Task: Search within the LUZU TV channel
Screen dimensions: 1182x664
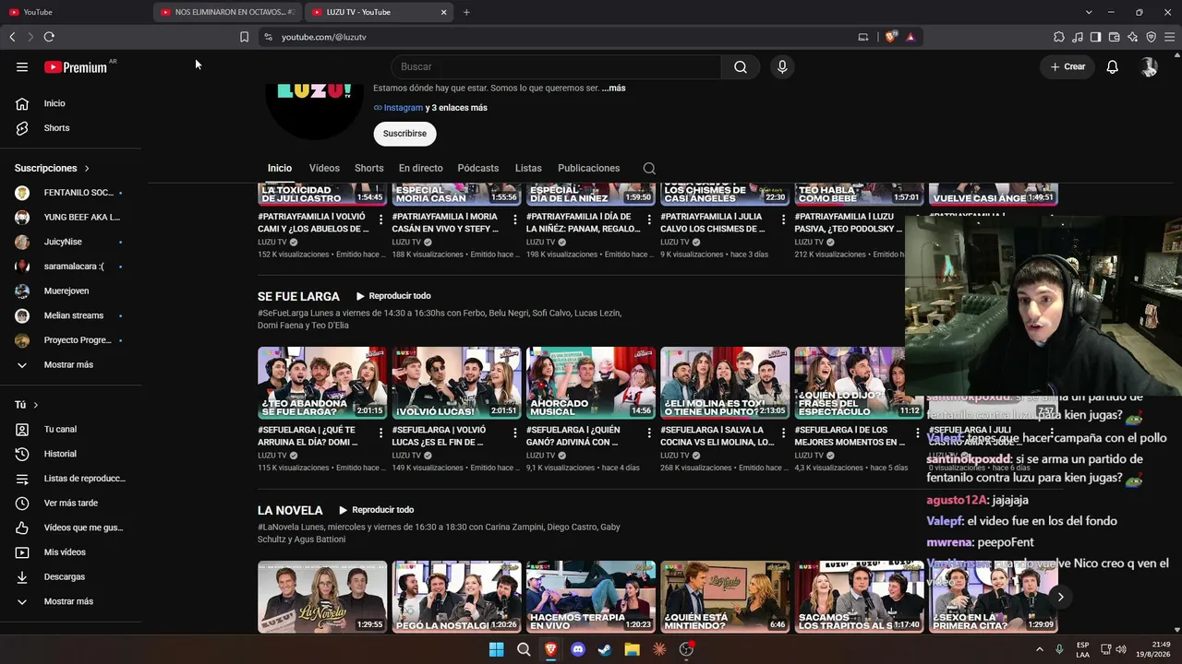Action: [649, 168]
